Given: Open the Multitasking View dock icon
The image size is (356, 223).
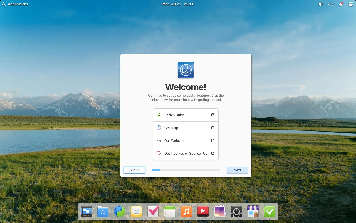Looking at the screenshot, I should [x=86, y=212].
